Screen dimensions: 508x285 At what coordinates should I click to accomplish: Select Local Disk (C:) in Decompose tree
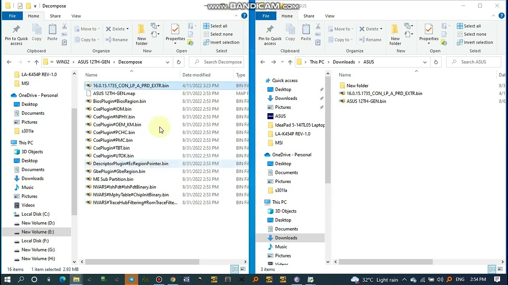(35, 214)
